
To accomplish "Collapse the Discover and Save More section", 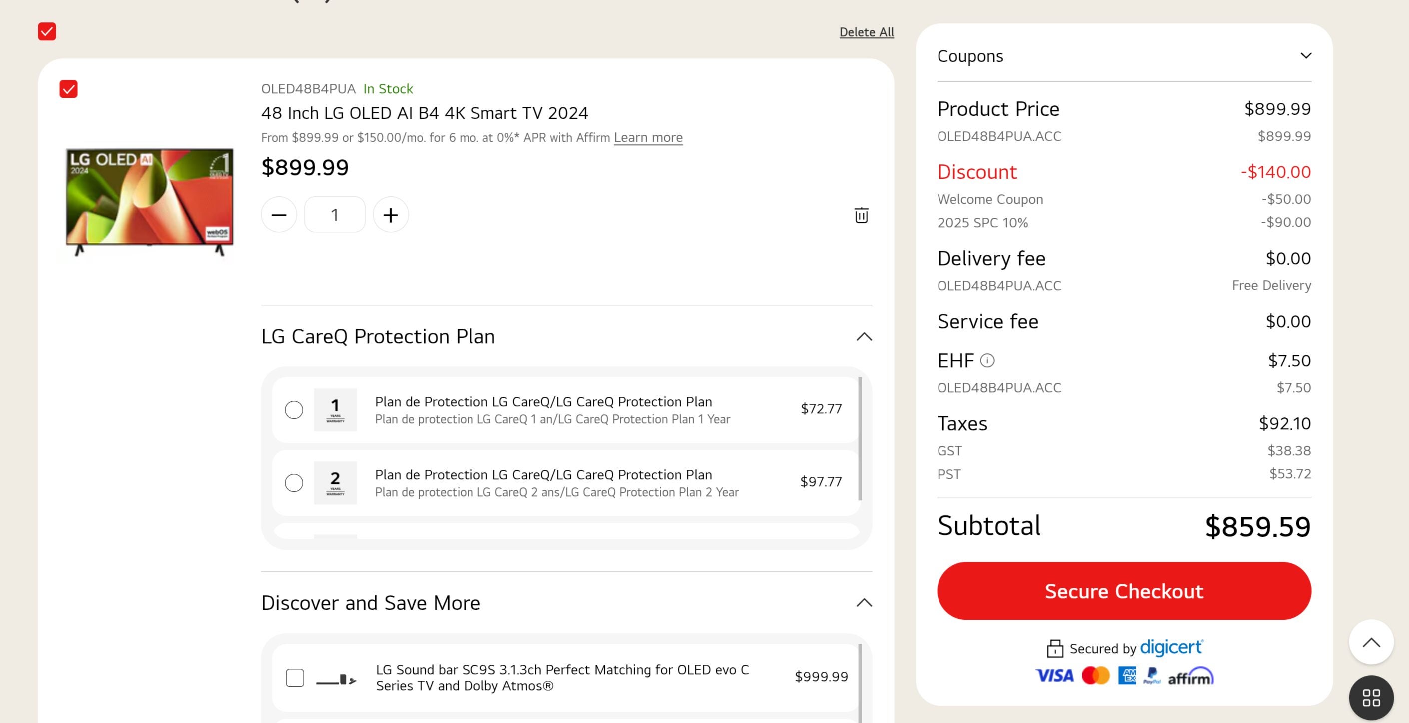I will click(864, 603).
